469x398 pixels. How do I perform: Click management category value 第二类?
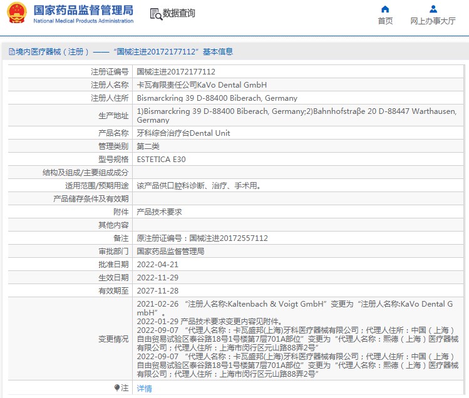148,146
